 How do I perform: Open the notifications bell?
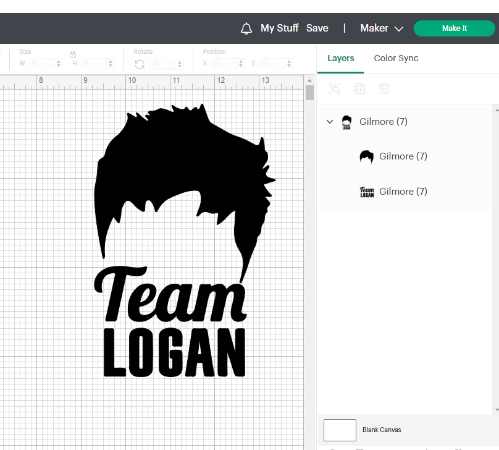(246, 28)
